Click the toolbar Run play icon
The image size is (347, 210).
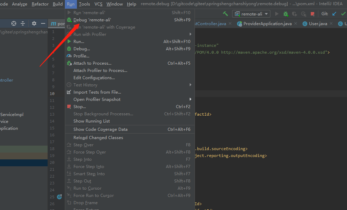[x=277, y=14]
